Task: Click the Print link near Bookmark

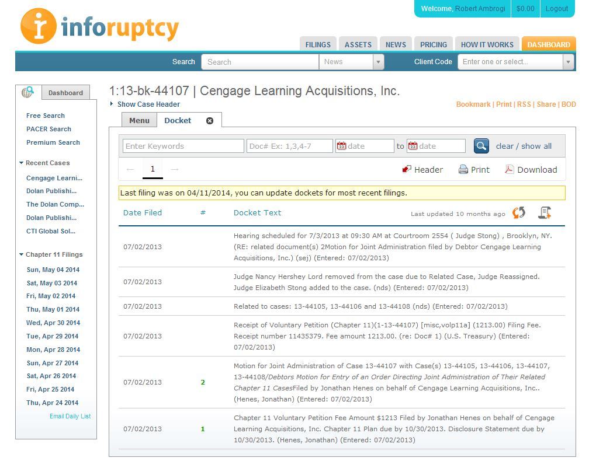Action: [504, 104]
